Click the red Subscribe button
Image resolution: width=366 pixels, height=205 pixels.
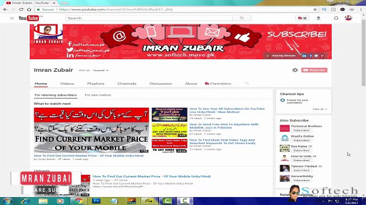(314, 70)
